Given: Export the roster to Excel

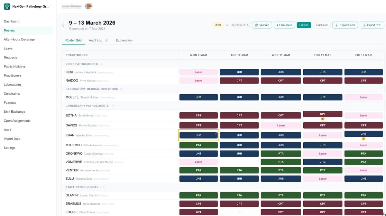Looking at the screenshot, I should click(x=345, y=25).
